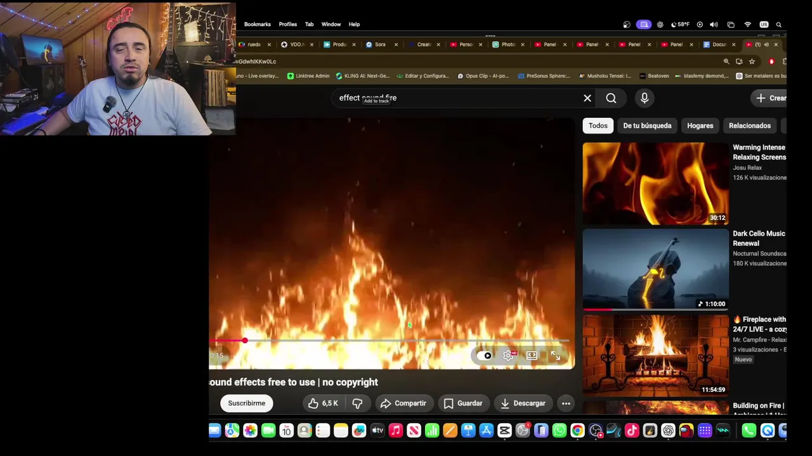Open the Profiles menu in the menu bar
Viewport: 812px width, 456px height.
point(288,25)
